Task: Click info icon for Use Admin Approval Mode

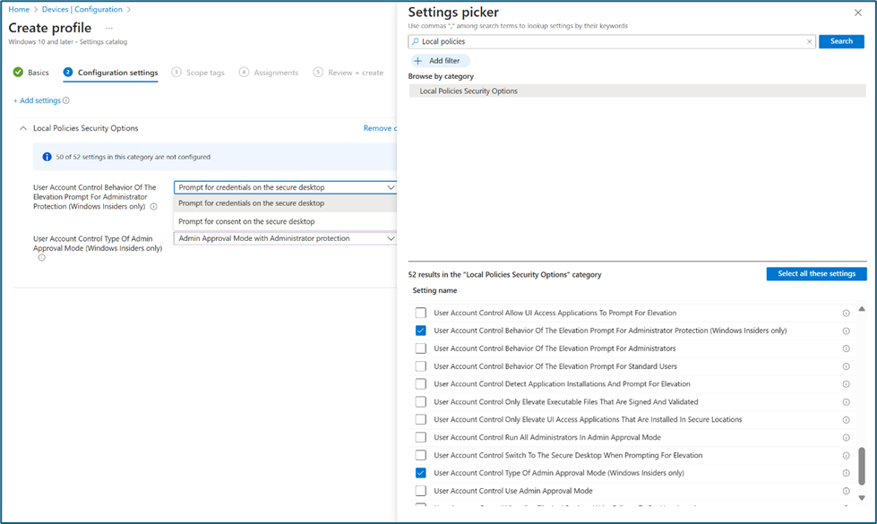Action: (x=846, y=491)
